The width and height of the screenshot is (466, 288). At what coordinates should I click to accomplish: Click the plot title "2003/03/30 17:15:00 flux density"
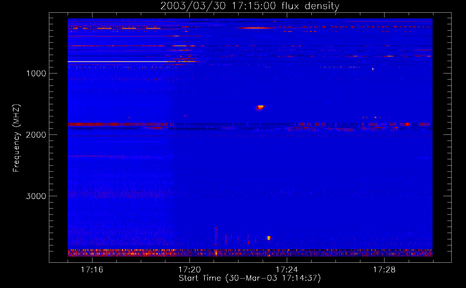click(x=250, y=6)
